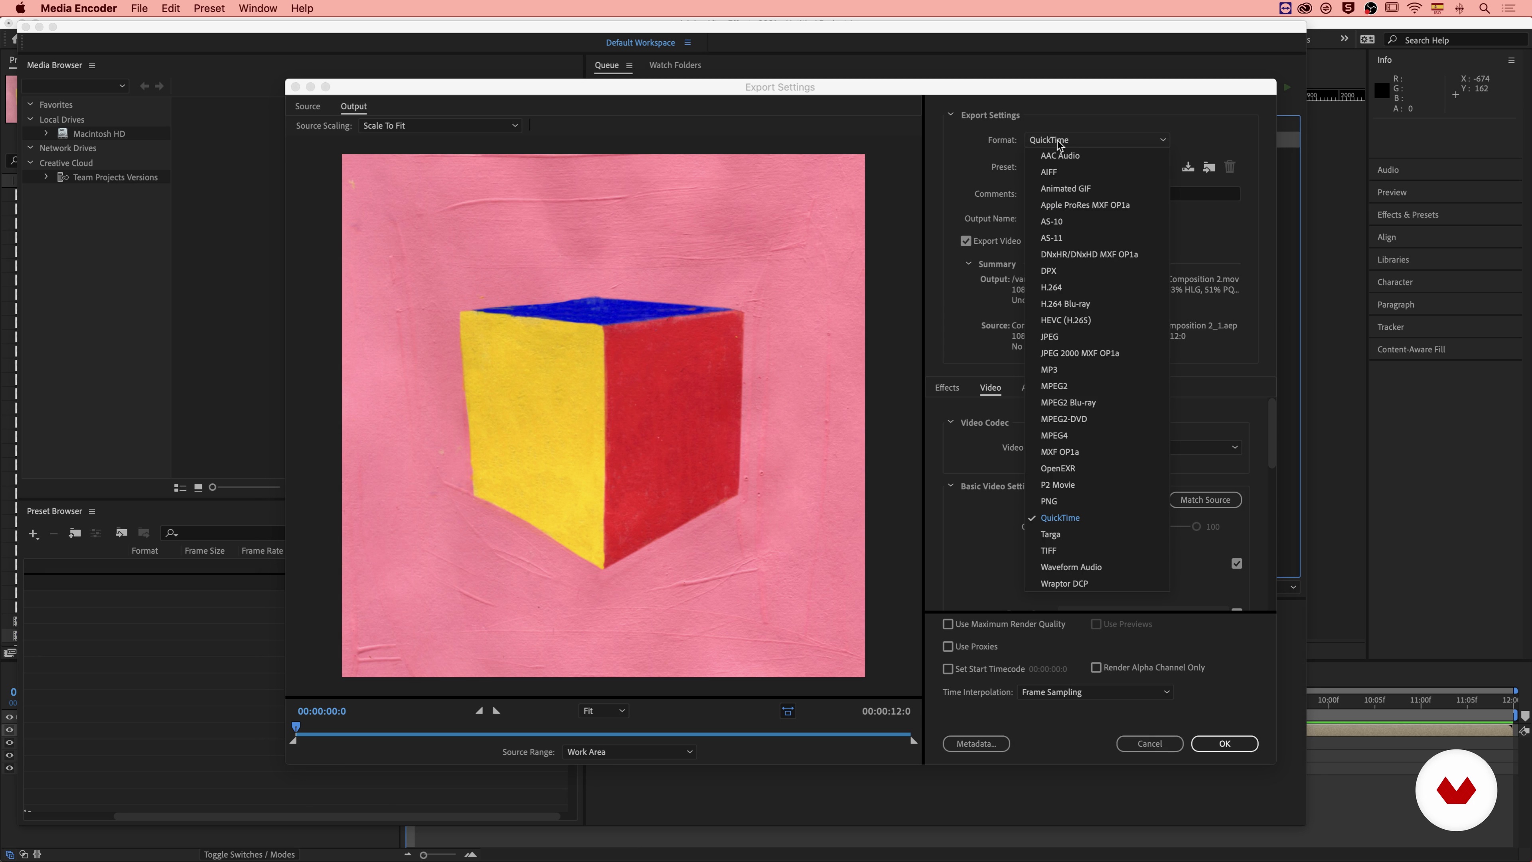Switch to the Source tab
The image size is (1532, 862).
(x=308, y=107)
